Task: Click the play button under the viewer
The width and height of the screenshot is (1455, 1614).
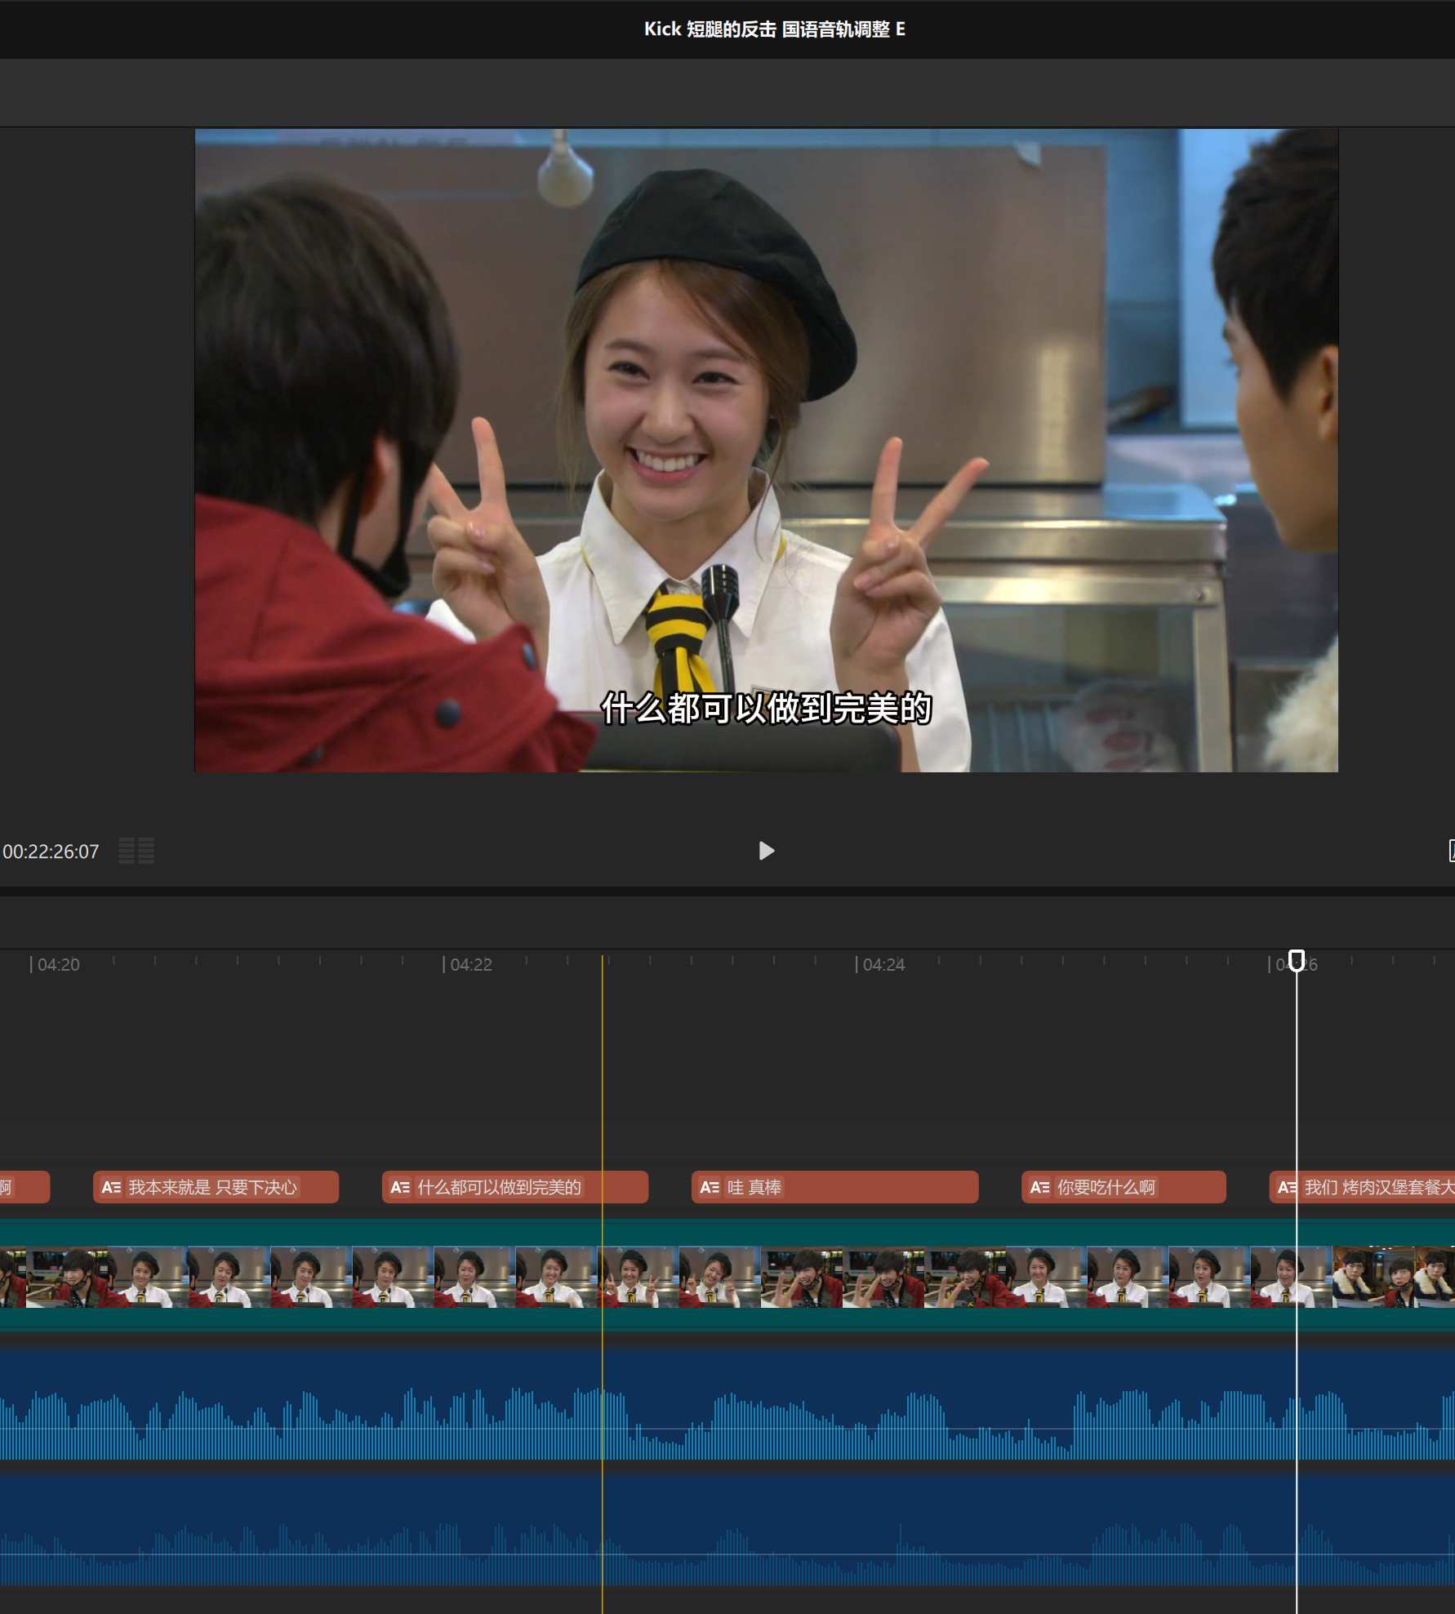Action: 766,851
